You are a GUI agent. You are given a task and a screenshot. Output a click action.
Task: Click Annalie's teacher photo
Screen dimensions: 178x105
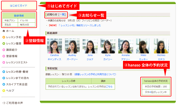point(126,46)
